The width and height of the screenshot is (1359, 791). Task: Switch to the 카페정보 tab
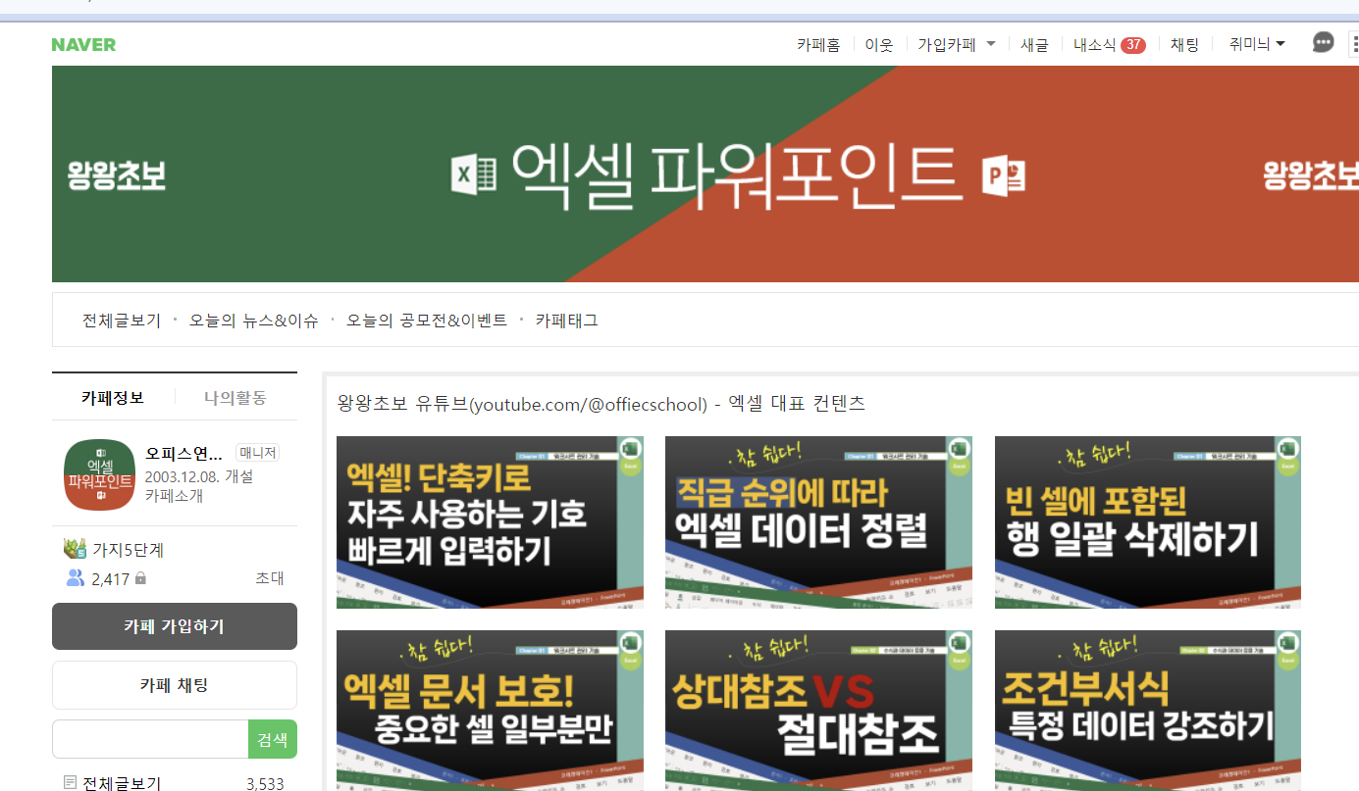click(113, 397)
